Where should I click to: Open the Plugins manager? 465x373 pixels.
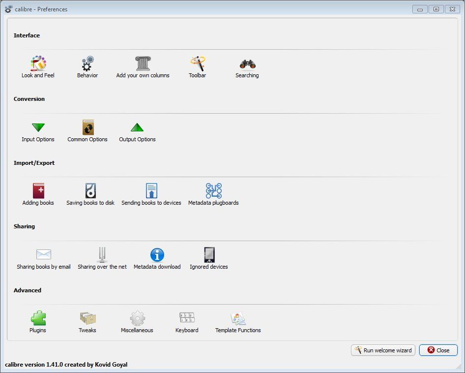point(37,318)
